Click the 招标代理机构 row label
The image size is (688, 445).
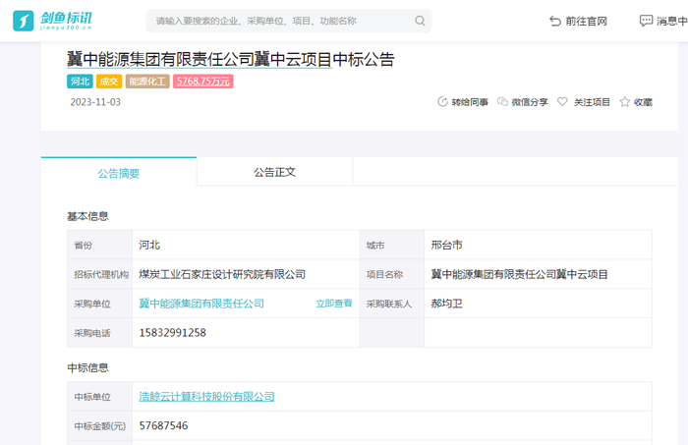101,274
